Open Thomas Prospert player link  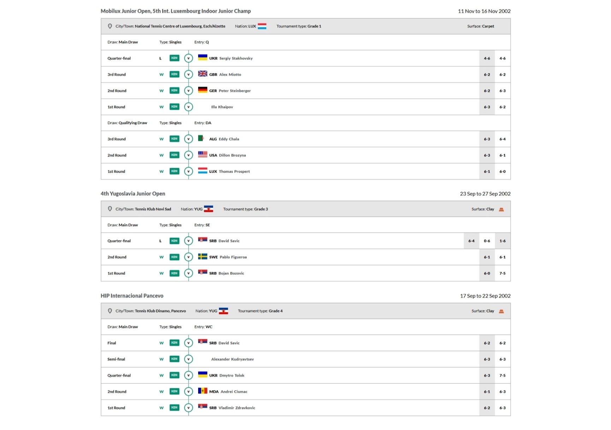234,172
